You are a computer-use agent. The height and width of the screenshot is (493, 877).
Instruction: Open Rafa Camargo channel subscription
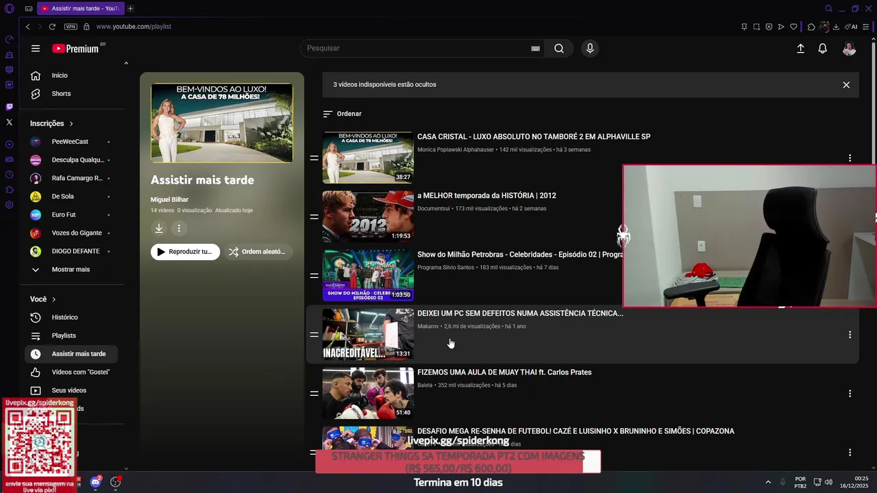click(x=72, y=178)
